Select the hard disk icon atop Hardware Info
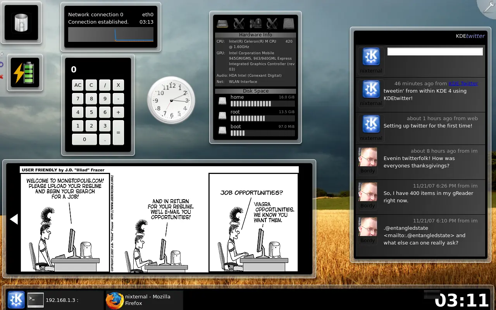 pyautogui.click(x=289, y=24)
